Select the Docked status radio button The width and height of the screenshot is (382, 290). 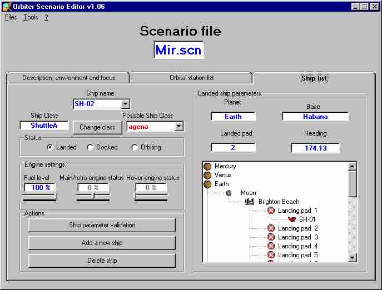click(90, 147)
